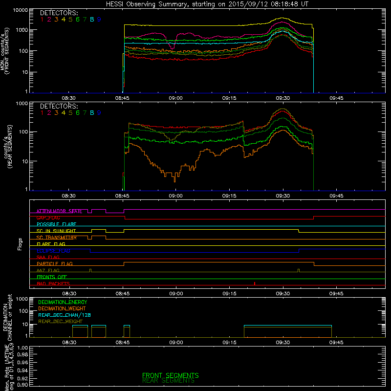Screen dimensions: 391x391
Task: Click detector 9 legend number in rear segments plot
Action: [99, 113]
